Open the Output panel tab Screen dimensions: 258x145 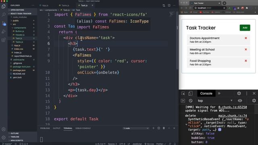pyautogui.click(x=56, y=128)
